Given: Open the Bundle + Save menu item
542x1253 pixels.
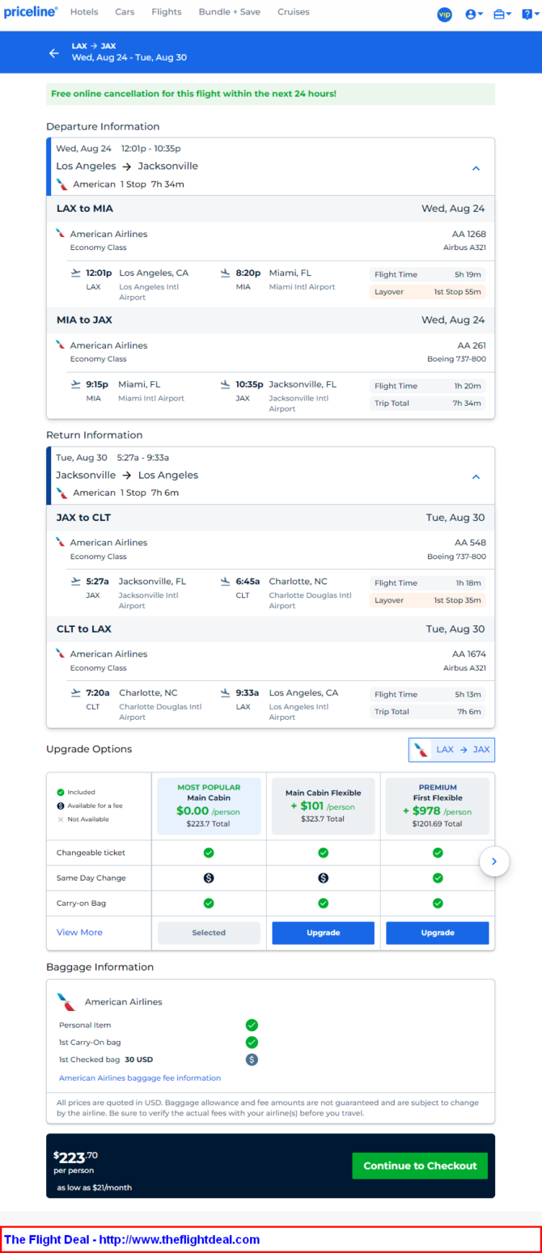Looking at the screenshot, I should click(230, 12).
